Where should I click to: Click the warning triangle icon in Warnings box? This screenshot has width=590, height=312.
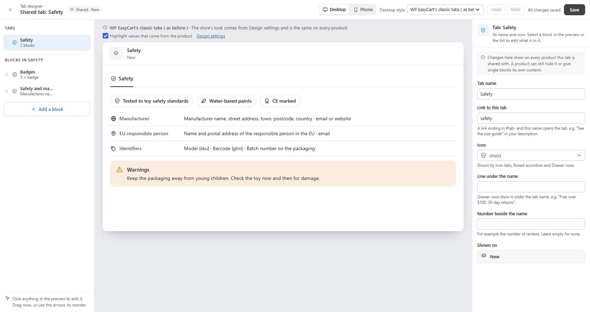coord(119,170)
